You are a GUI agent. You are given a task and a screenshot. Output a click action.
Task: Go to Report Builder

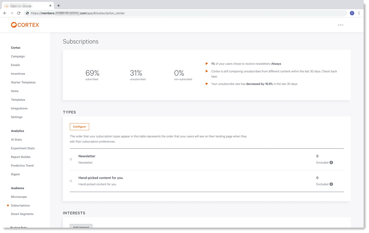click(x=21, y=157)
